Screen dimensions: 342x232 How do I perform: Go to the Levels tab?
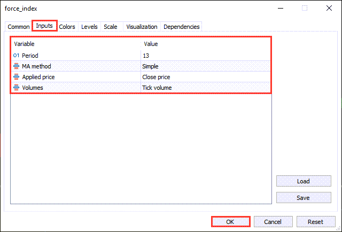[x=89, y=27]
